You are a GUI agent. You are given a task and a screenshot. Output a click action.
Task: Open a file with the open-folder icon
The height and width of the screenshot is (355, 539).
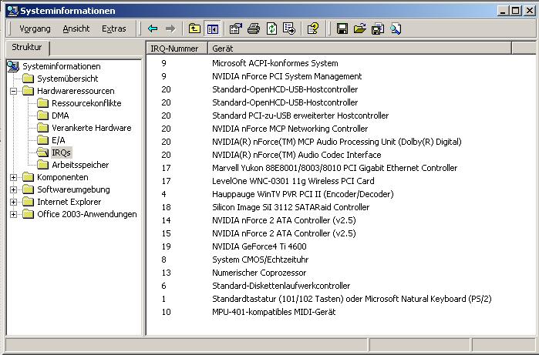click(x=360, y=28)
